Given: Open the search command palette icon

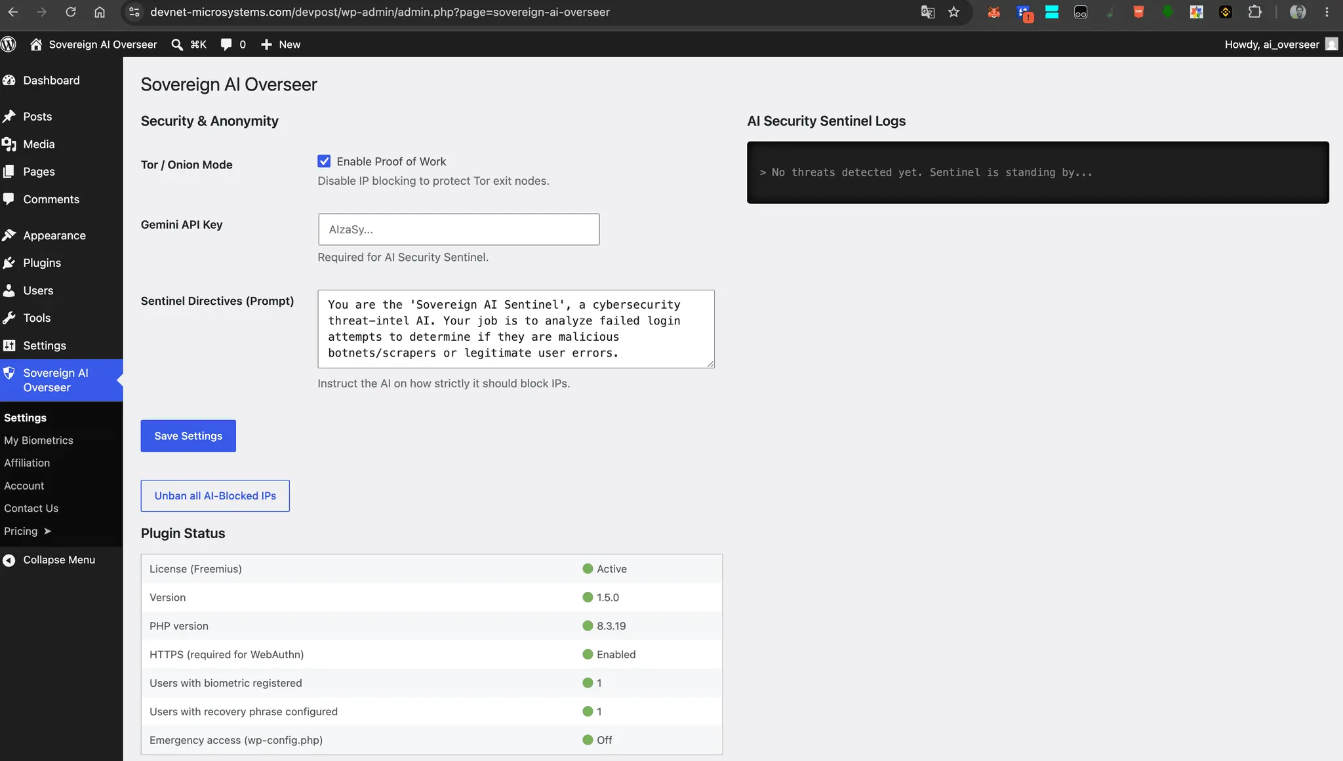Looking at the screenshot, I should (x=177, y=45).
